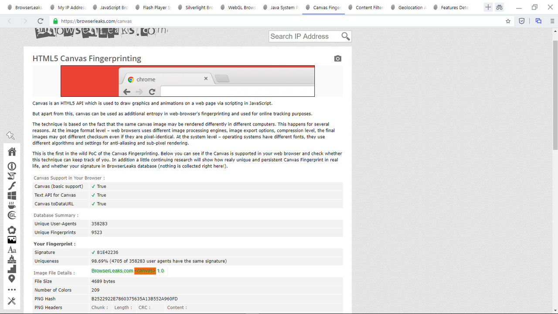Open the Geolocation pin sidebar icon

click(x=12, y=279)
